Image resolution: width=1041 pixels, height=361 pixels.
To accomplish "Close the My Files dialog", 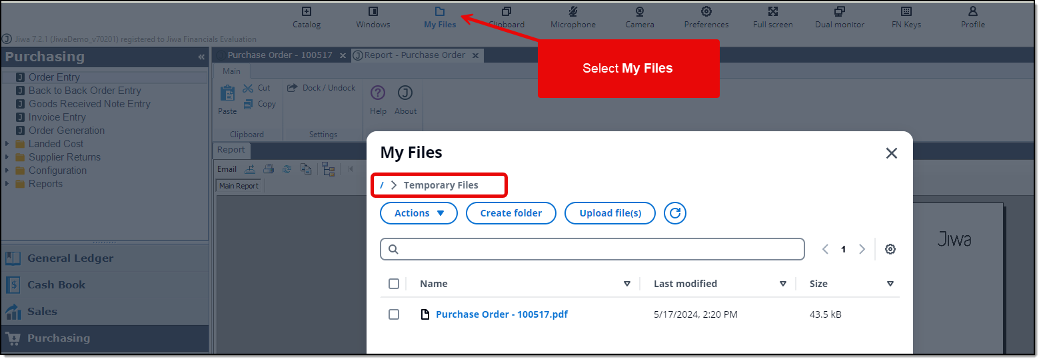I will pos(892,153).
